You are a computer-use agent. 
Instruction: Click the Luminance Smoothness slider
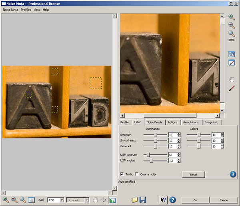(155, 141)
